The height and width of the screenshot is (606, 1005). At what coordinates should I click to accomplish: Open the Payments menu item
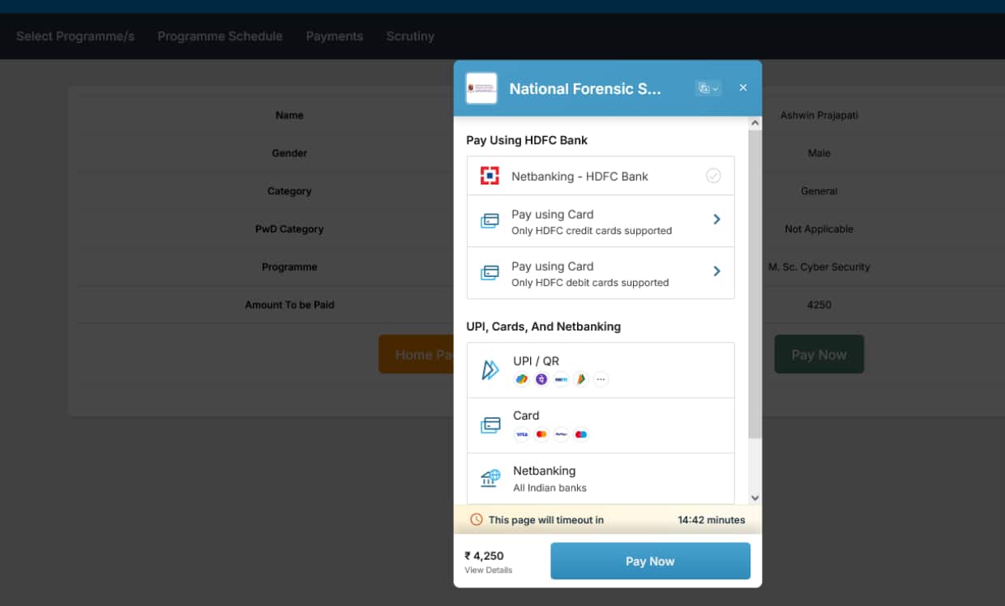pos(335,36)
